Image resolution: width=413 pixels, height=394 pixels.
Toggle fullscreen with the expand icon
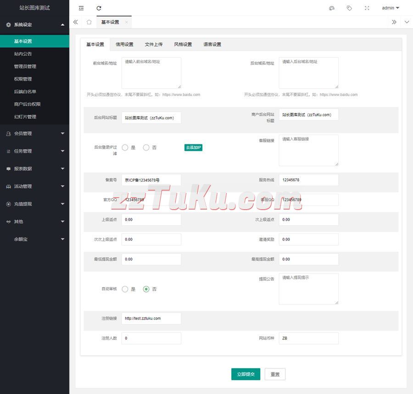pyautogui.click(x=367, y=8)
